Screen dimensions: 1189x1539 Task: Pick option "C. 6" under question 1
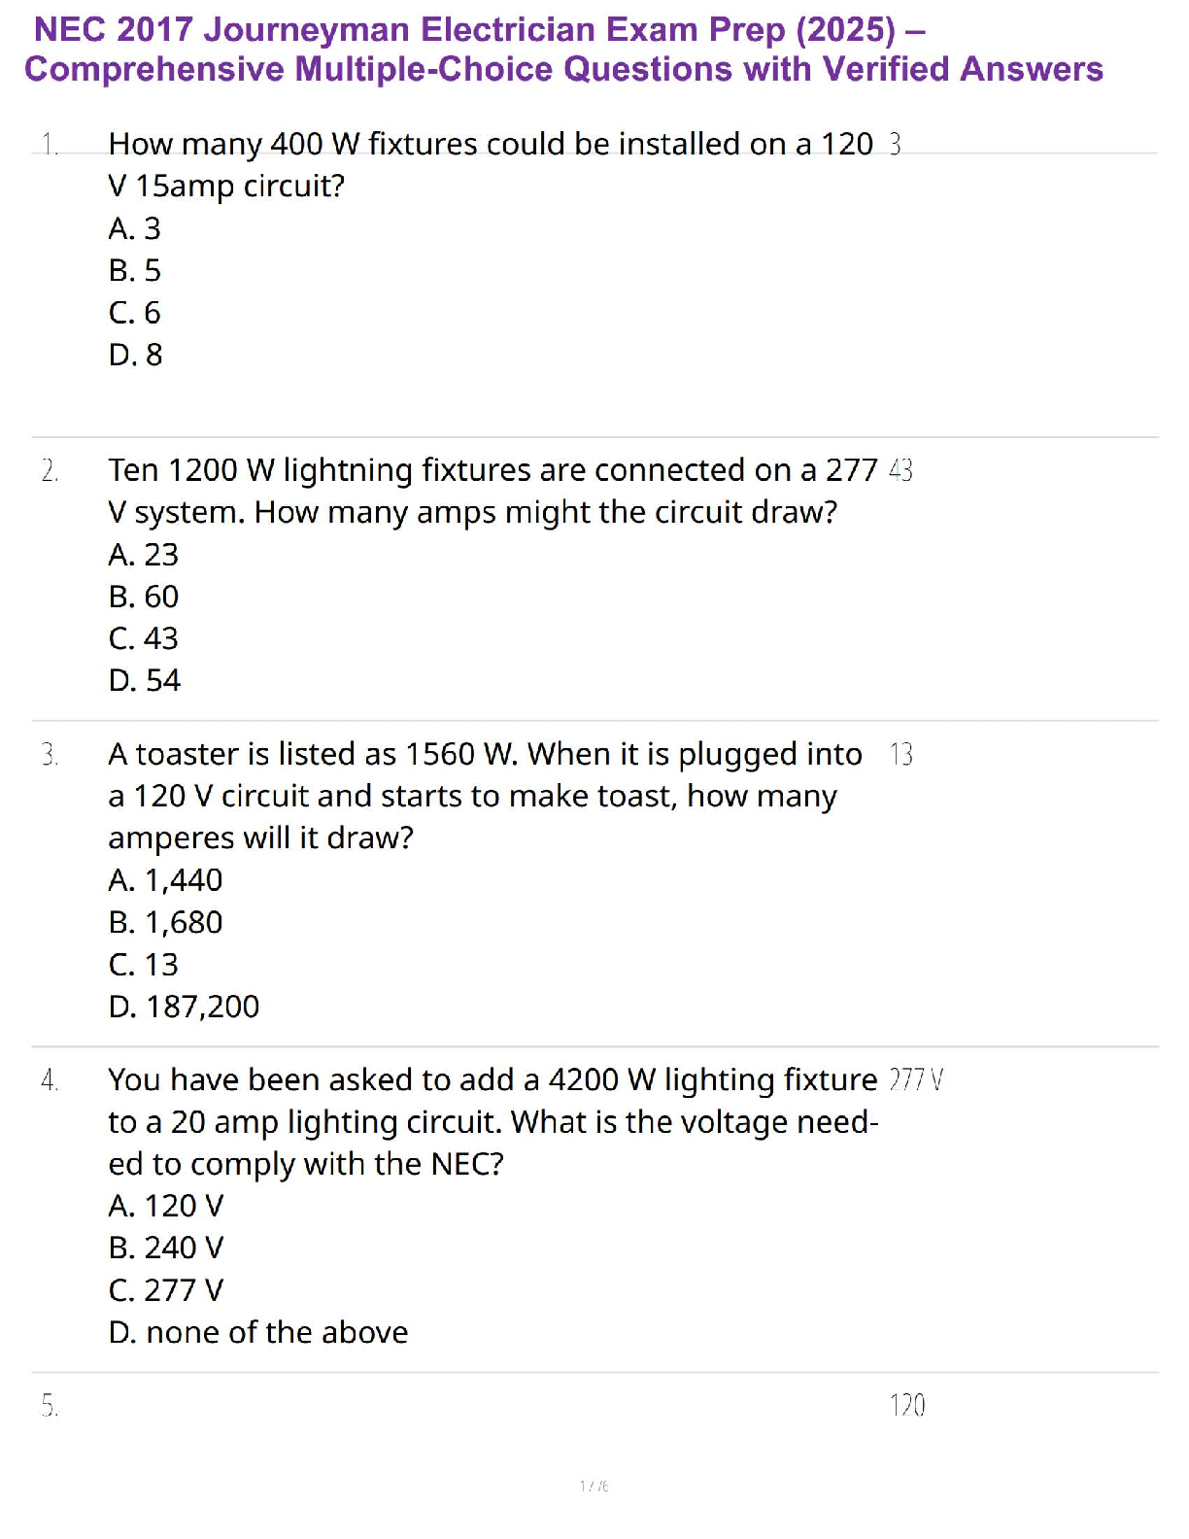coord(134,313)
